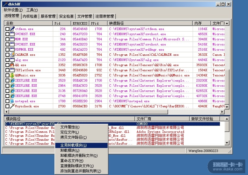Click Adobe Systems Incorporated vendor cell
The image size is (248, 175).
(160, 132)
